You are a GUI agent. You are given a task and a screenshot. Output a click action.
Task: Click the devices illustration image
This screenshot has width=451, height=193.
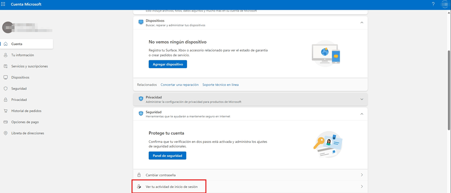pos(326,54)
